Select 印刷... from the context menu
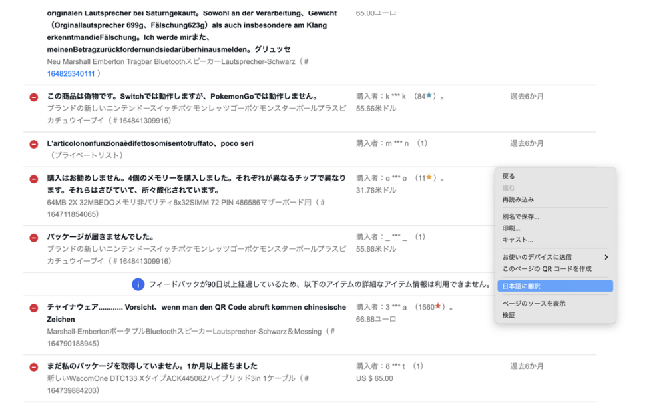659x413 pixels. (x=511, y=228)
